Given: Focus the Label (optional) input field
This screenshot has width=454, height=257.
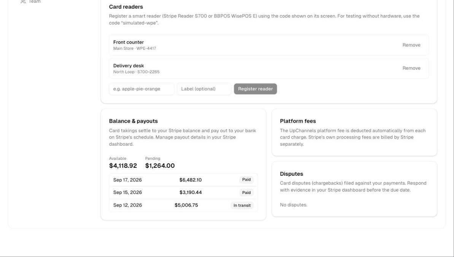Looking at the screenshot, I should coord(204,89).
